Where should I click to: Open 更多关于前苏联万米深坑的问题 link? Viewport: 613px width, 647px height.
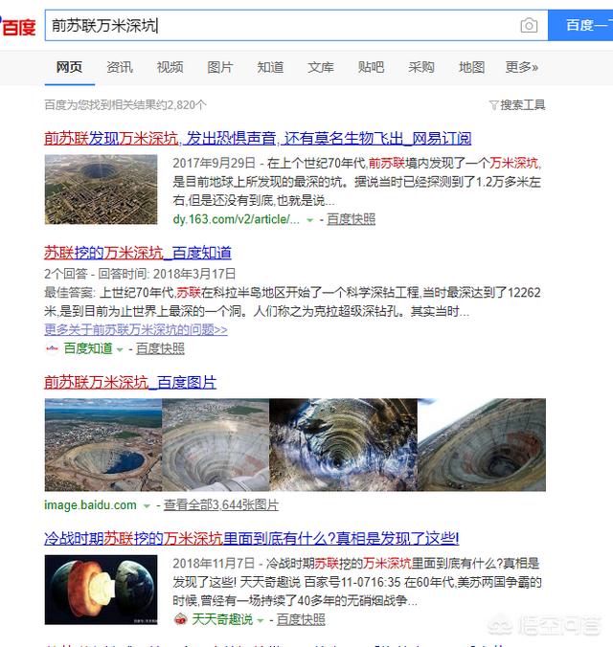click(136, 329)
